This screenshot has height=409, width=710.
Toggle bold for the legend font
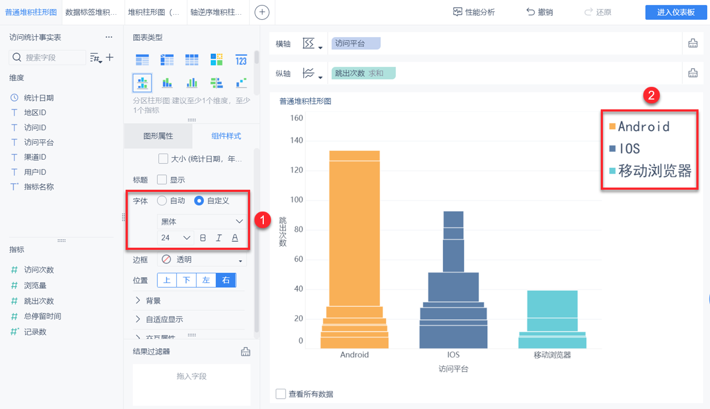(203, 238)
